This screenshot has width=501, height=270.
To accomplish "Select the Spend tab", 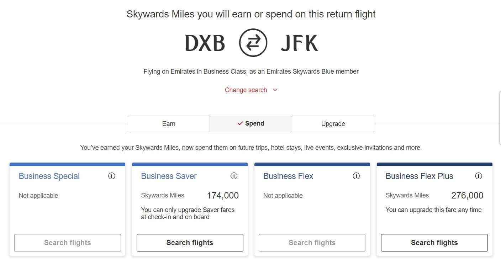I will pyautogui.click(x=251, y=123).
